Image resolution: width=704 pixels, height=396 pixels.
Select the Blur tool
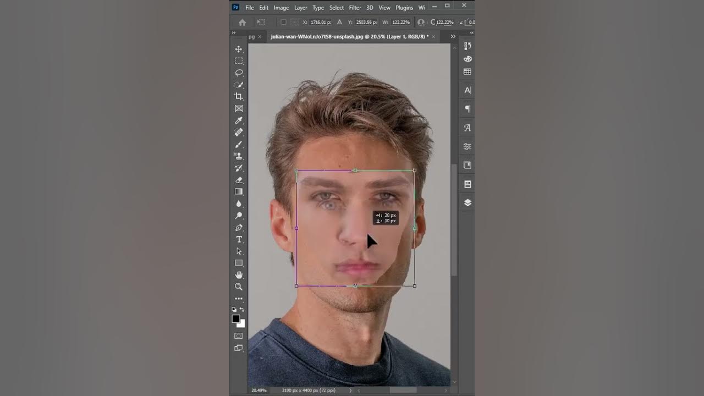(239, 204)
